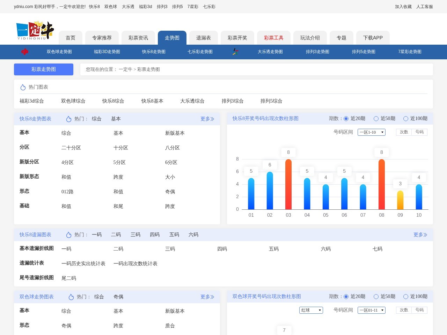This screenshot has height=335, width=447.
Task: Switch the 快乐8 chart display to 号码 mode
Action: (420, 132)
